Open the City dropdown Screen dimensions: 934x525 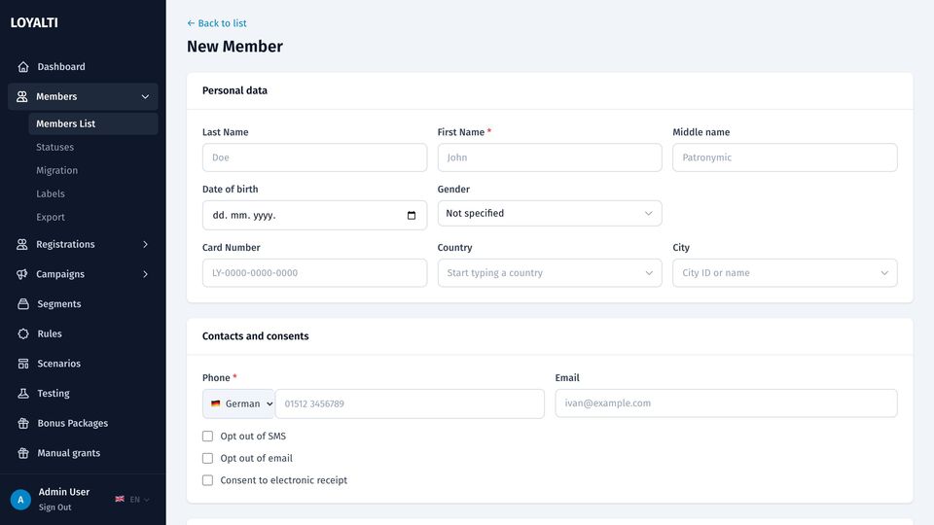coord(784,272)
